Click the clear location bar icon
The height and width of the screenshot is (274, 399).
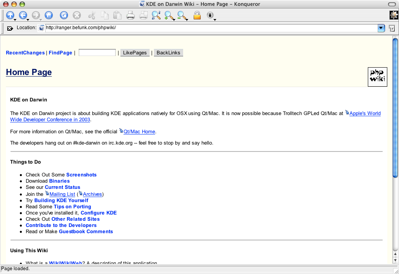click(x=10, y=28)
